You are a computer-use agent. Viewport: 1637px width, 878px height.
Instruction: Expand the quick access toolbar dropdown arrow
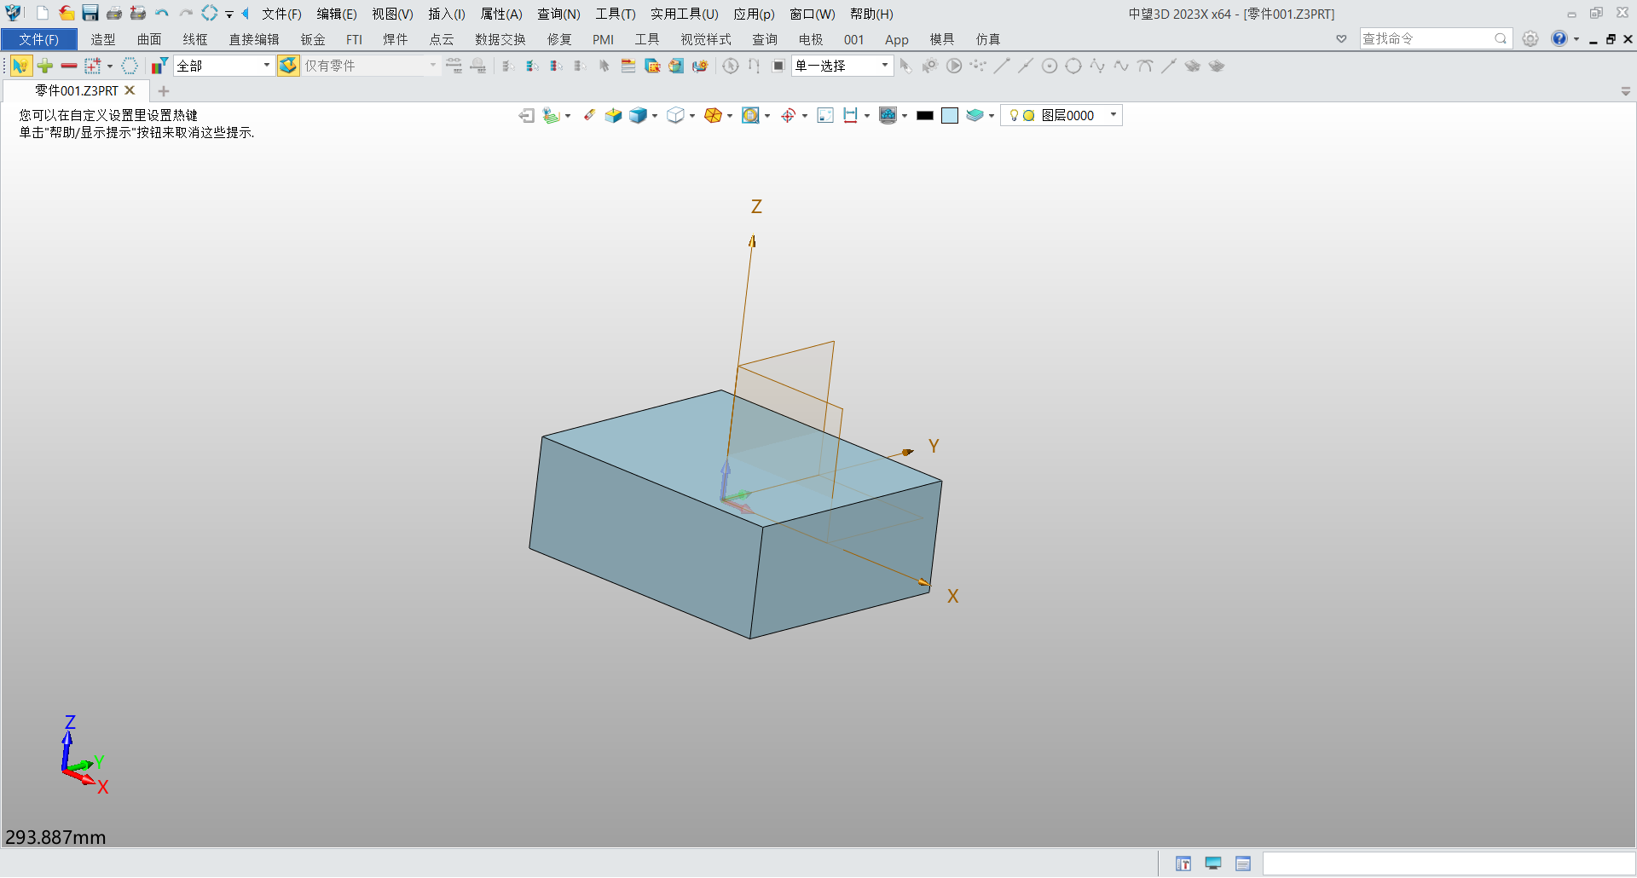[229, 14]
